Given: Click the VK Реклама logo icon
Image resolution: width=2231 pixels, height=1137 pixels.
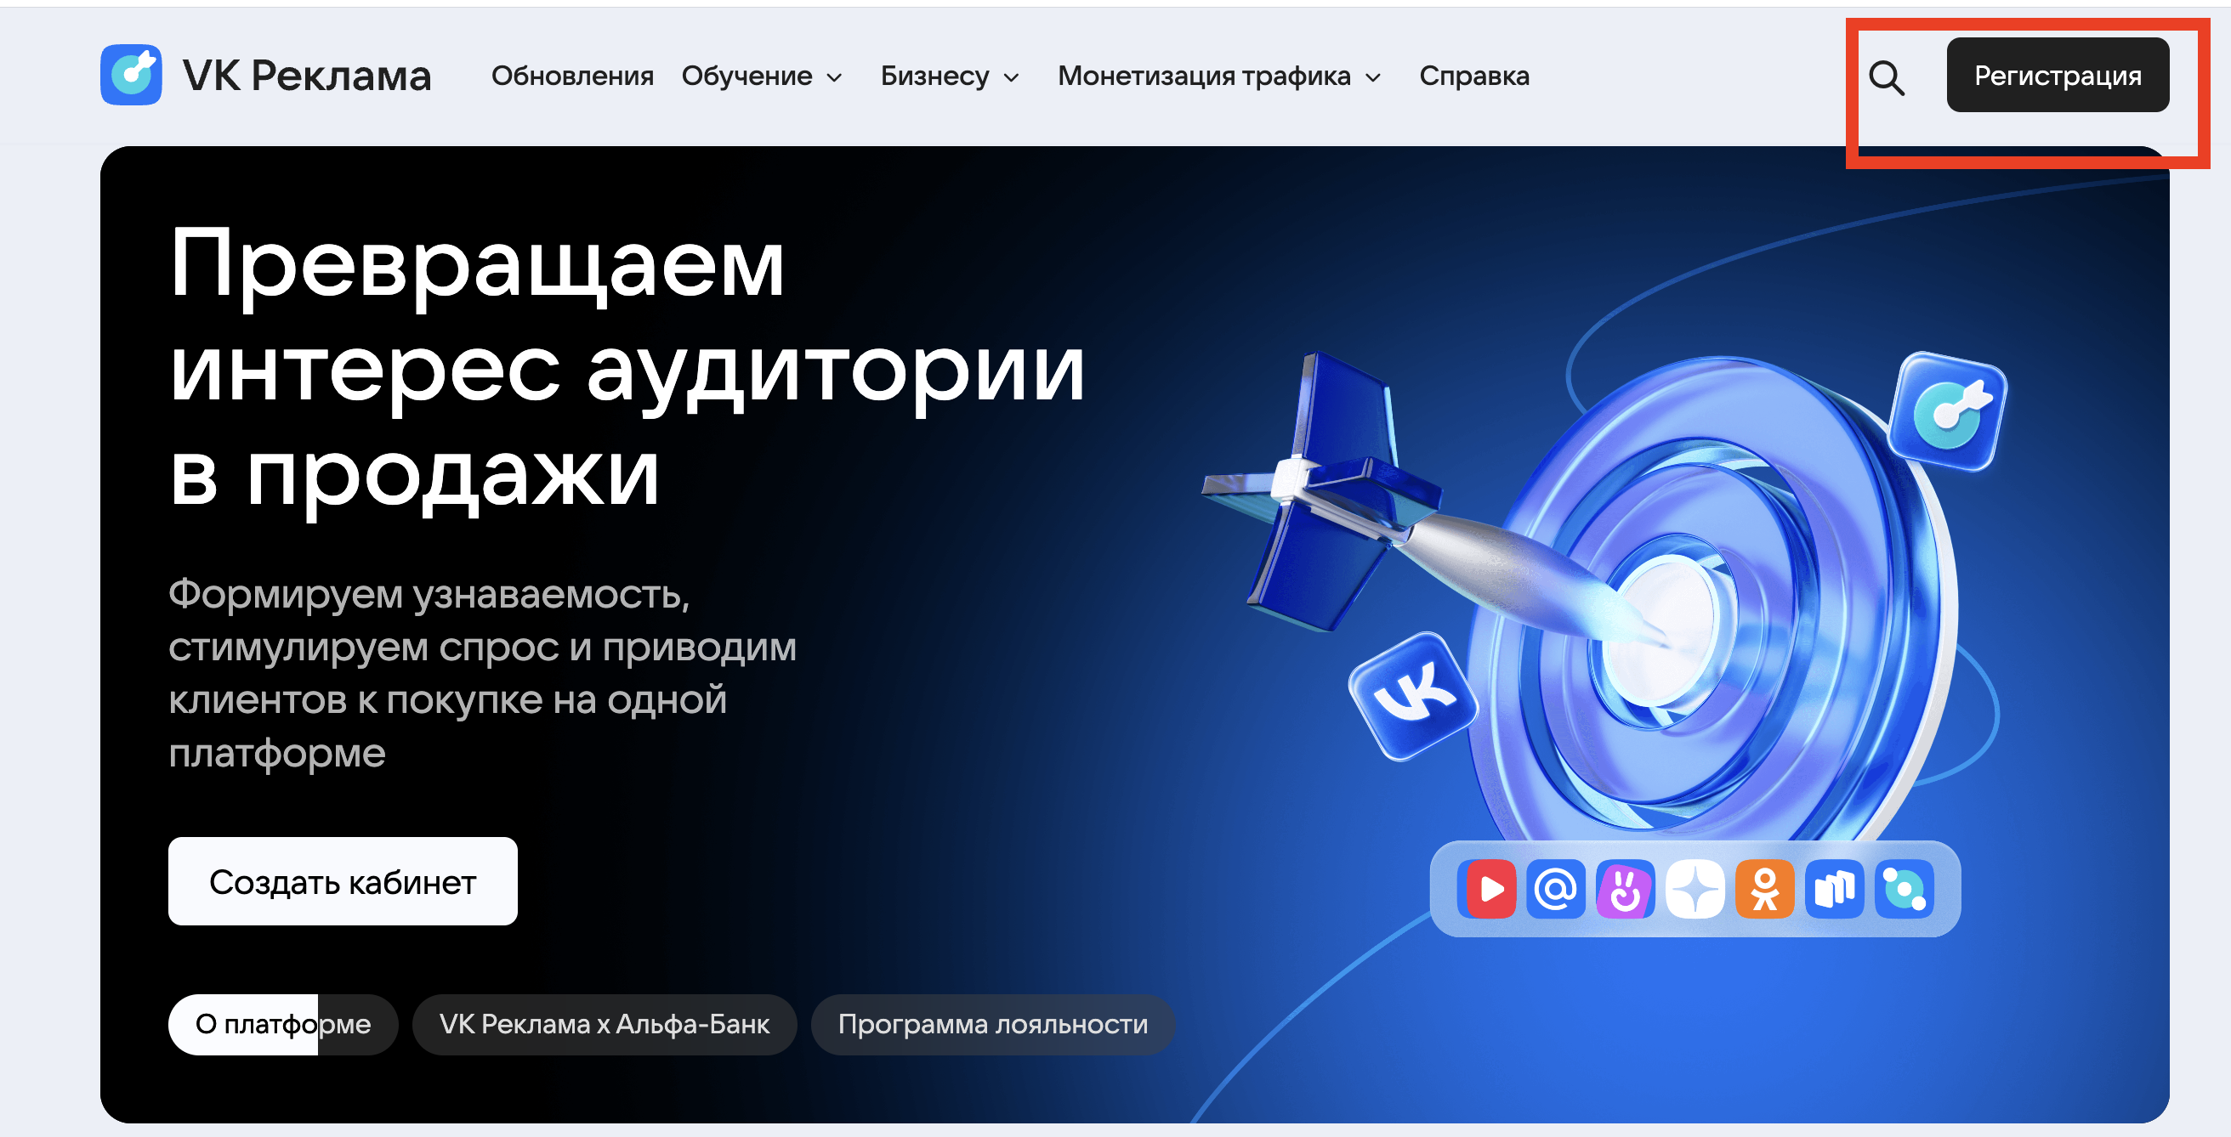Looking at the screenshot, I should click(x=131, y=76).
